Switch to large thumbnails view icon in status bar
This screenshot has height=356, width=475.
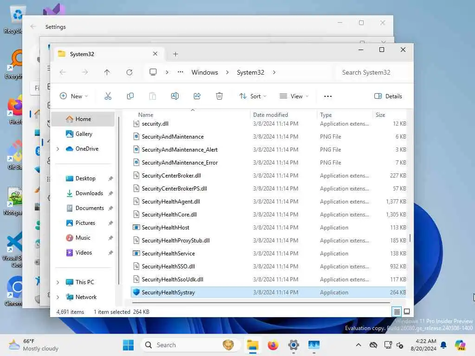click(x=407, y=311)
